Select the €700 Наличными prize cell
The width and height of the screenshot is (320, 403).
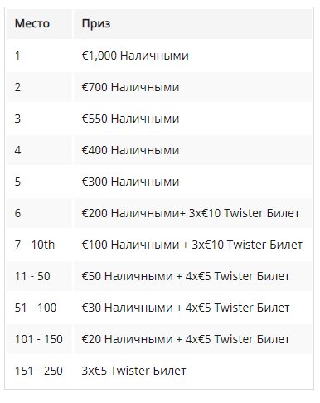[x=192, y=87]
